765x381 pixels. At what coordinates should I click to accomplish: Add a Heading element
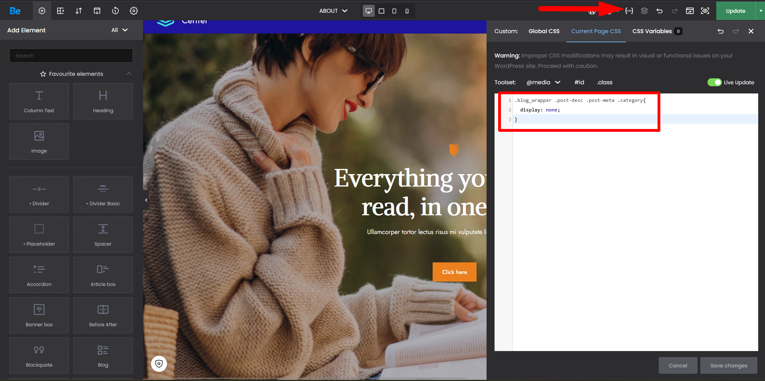click(103, 101)
